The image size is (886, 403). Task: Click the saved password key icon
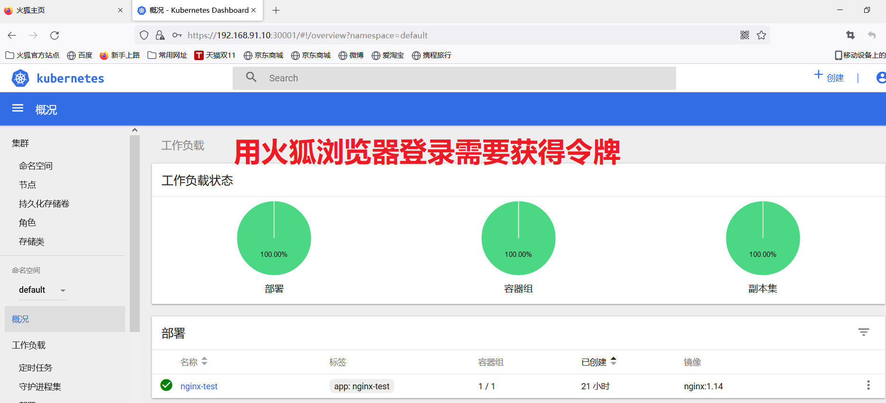[177, 35]
